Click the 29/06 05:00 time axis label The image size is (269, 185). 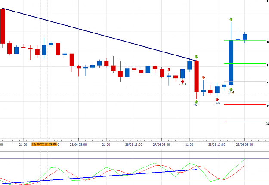pyautogui.click(x=244, y=145)
